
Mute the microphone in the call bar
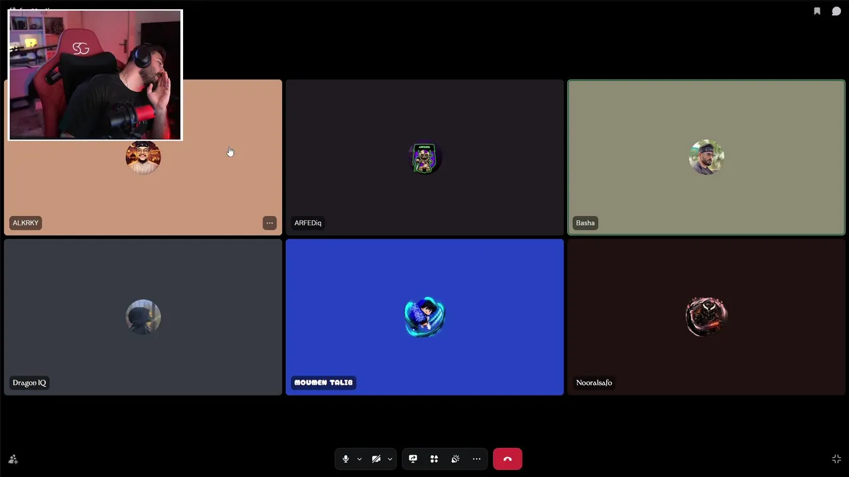click(x=346, y=459)
